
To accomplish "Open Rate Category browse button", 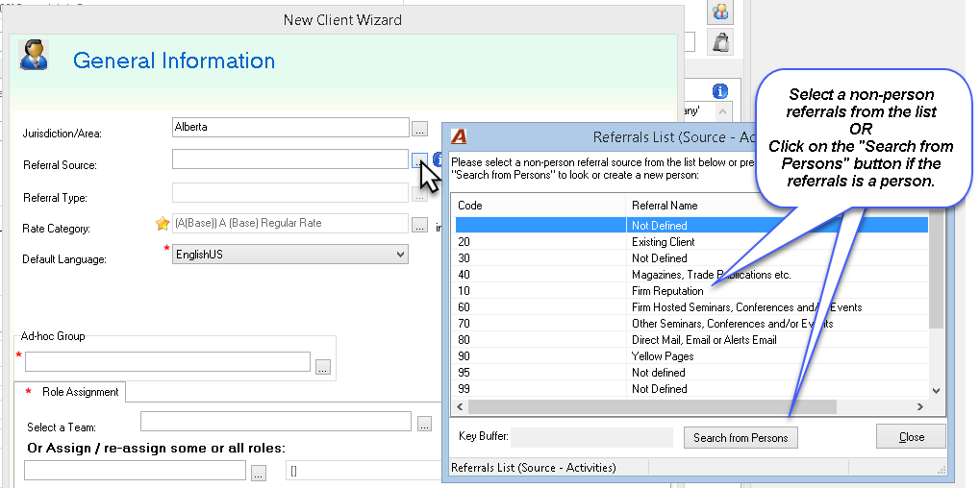I will [x=419, y=225].
